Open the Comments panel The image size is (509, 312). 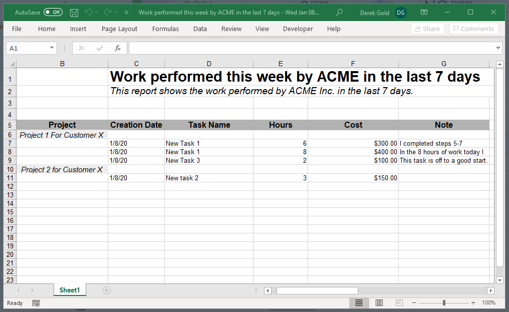coord(473,29)
